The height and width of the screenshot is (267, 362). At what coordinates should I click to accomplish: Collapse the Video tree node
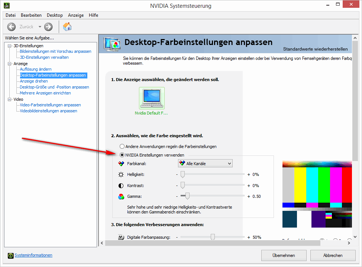9,99
